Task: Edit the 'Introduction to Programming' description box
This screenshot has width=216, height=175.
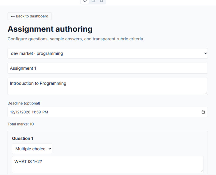Action: [108, 86]
